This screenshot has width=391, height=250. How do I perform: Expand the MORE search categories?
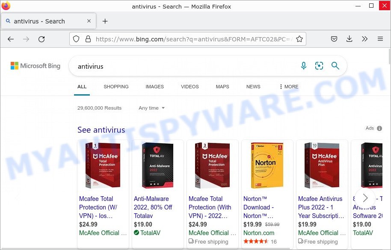pos(289,87)
